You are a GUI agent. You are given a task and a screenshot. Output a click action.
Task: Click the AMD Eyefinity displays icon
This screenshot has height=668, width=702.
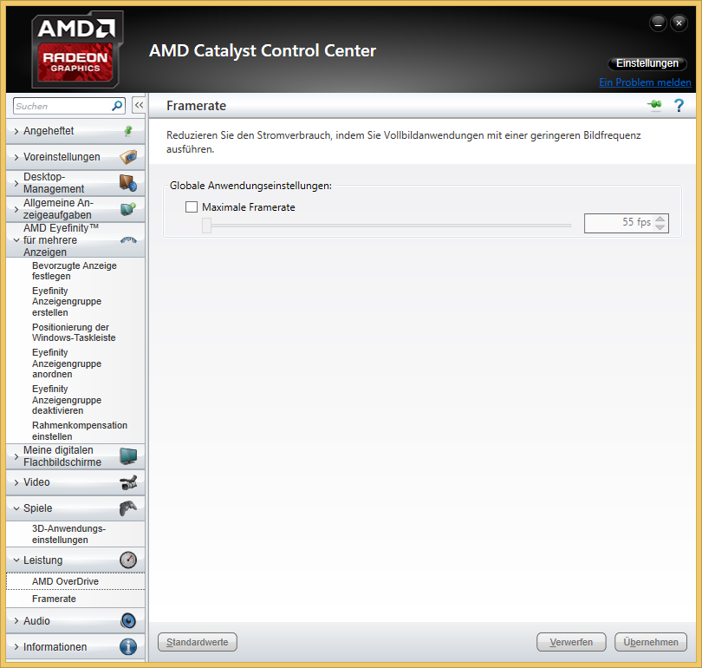pos(128,240)
